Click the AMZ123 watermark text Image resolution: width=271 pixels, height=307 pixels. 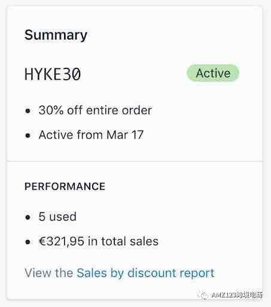click(x=237, y=295)
